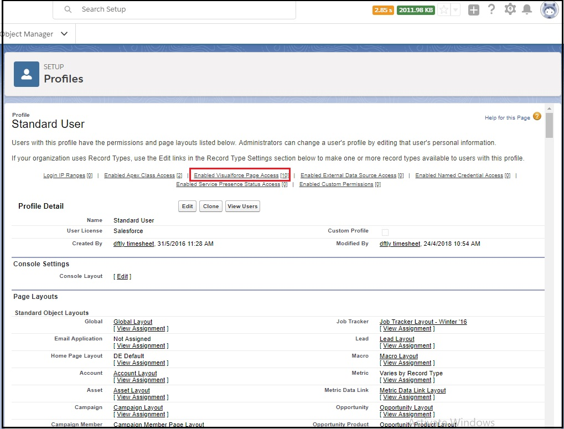Click the Help for this Page icon
The height and width of the screenshot is (429, 564).
[537, 116]
